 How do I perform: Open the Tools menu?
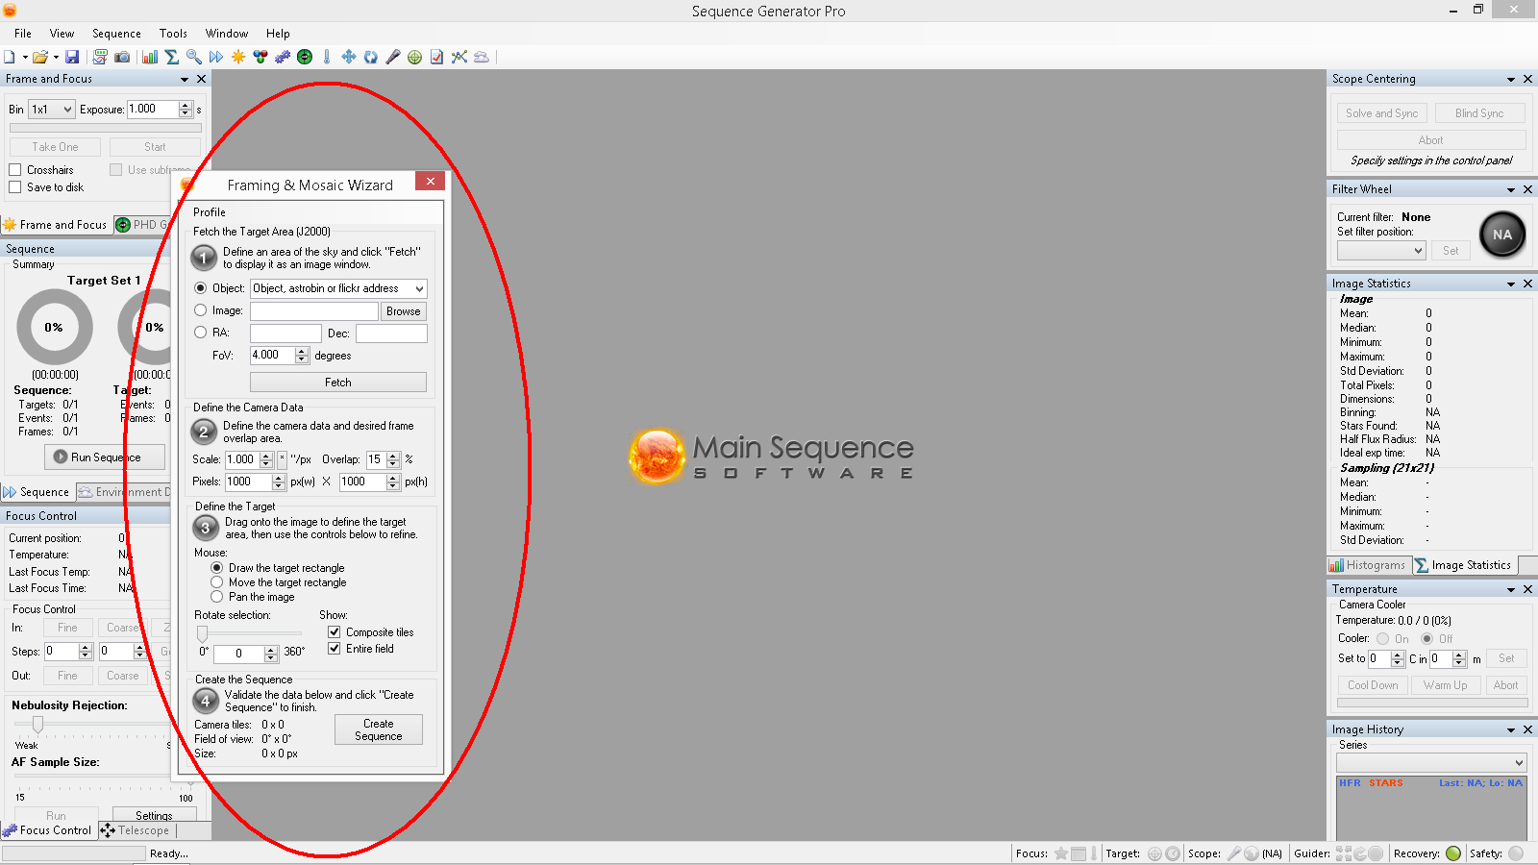pyautogui.click(x=173, y=34)
